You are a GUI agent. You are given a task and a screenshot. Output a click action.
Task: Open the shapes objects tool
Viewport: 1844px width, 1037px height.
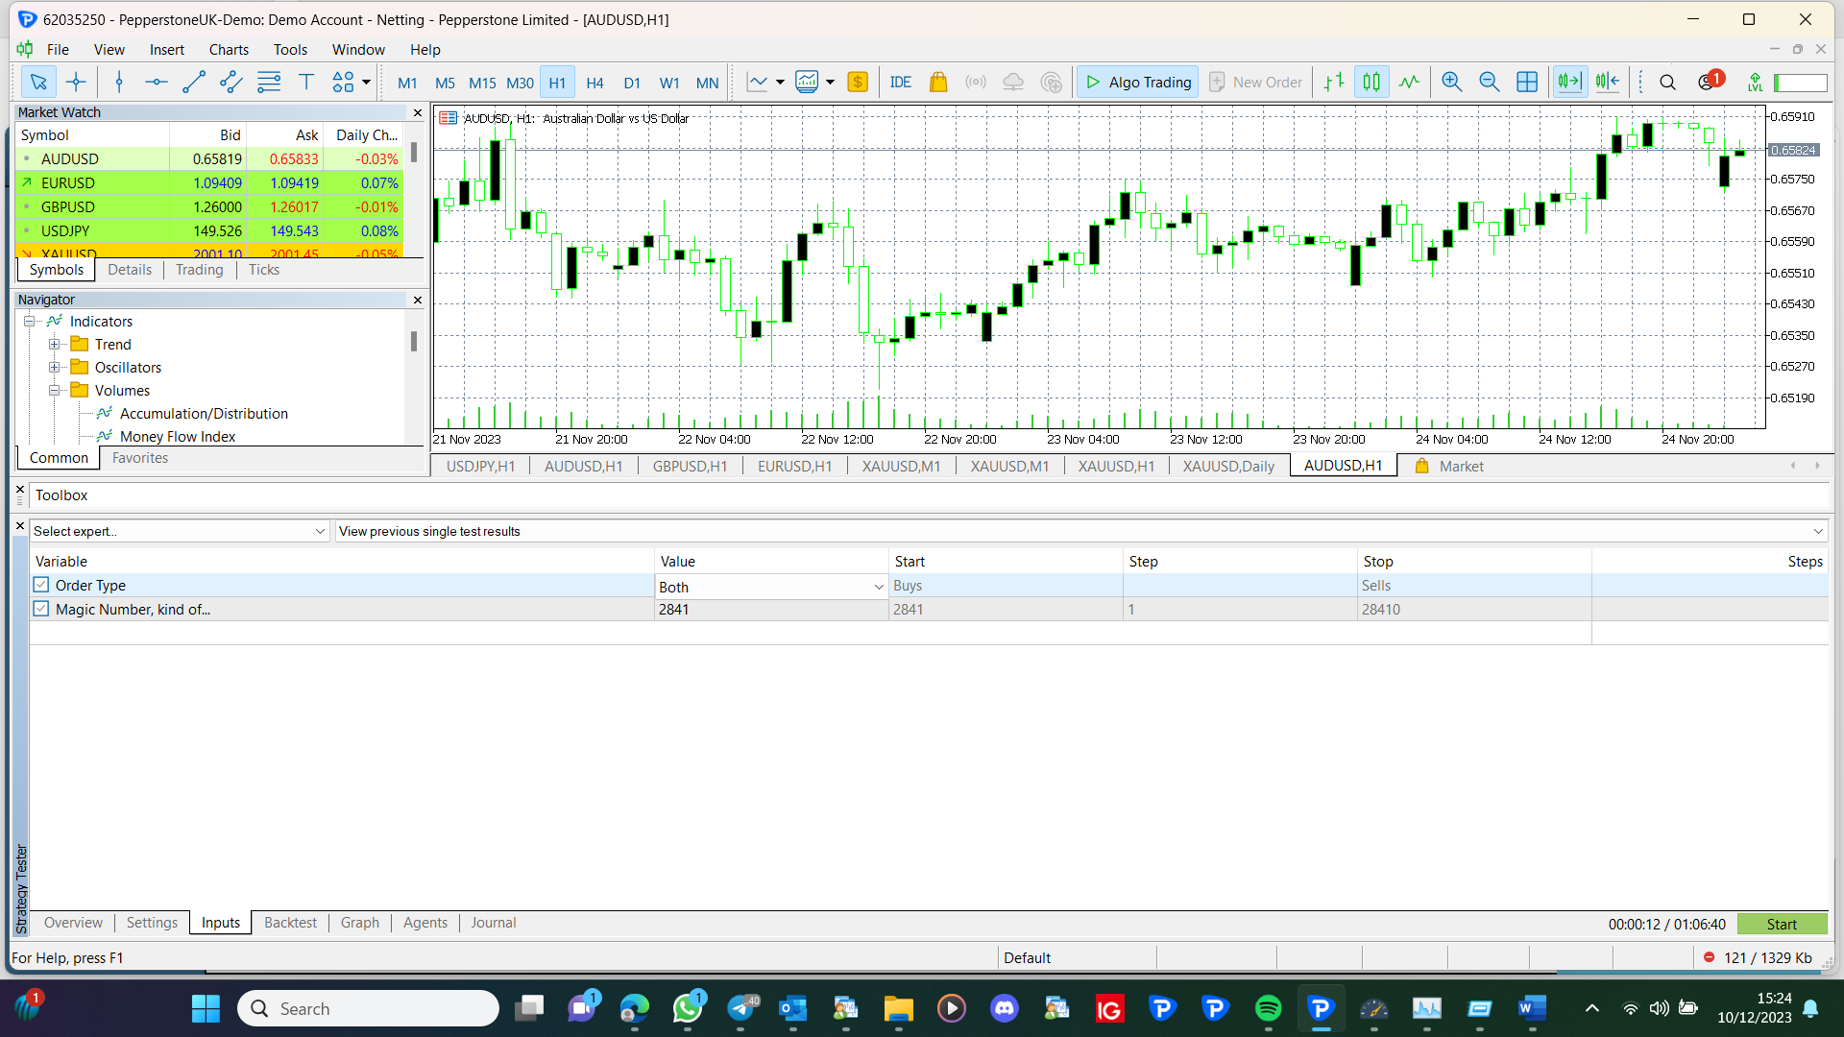tap(343, 83)
